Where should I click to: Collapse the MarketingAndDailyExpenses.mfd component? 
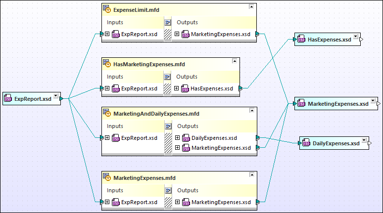point(251,111)
